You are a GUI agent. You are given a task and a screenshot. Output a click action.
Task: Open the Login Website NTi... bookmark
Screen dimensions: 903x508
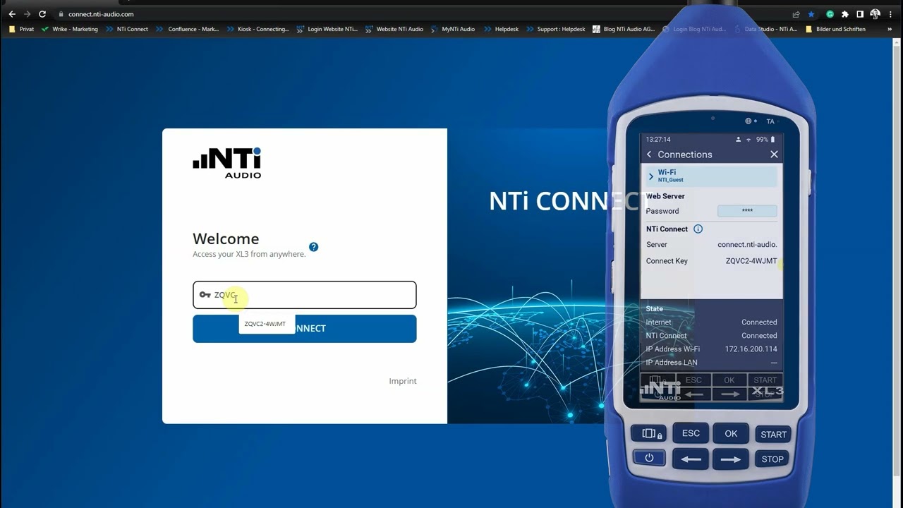(x=327, y=29)
